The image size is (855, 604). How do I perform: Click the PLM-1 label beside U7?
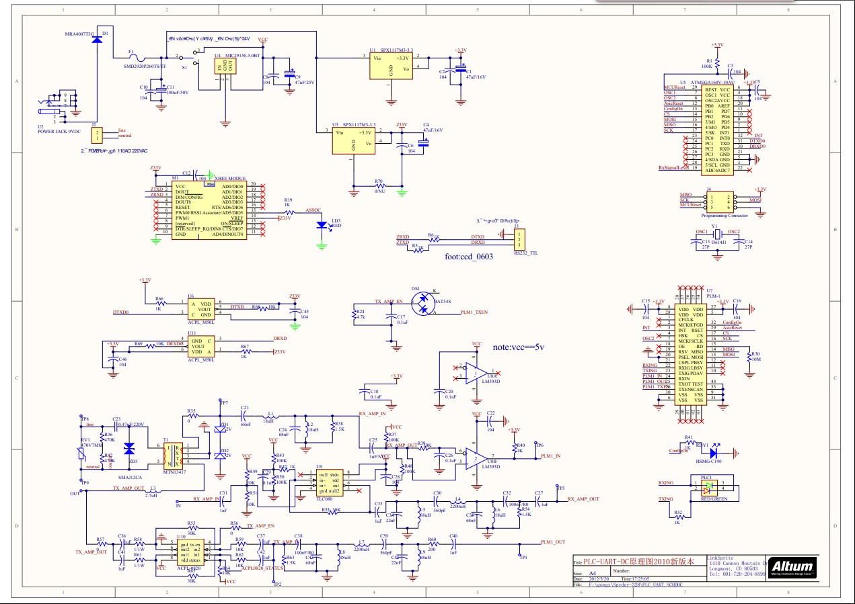click(x=713, y=295)
